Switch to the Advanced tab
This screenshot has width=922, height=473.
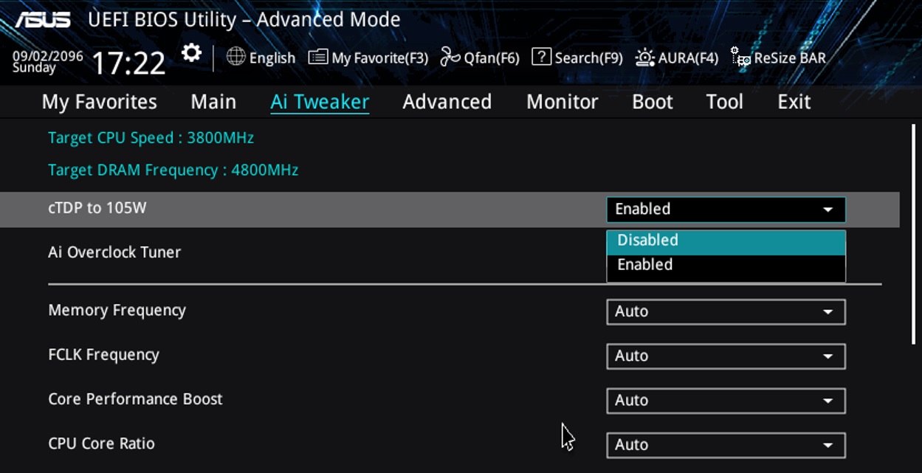coord(447,102)
